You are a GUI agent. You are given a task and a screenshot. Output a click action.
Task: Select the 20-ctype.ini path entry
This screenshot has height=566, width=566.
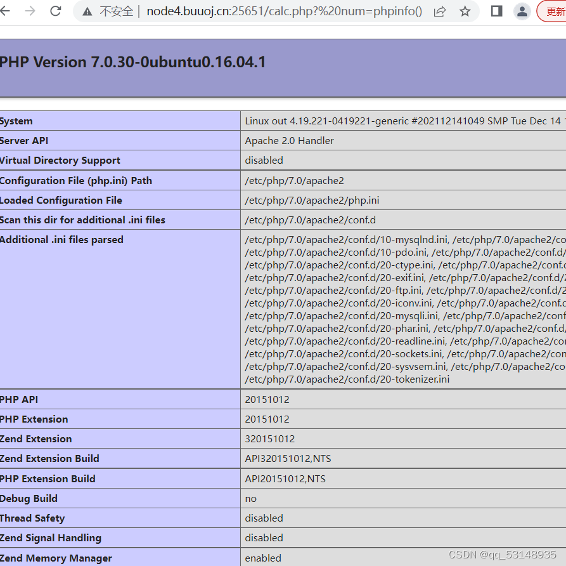(339, 265)
